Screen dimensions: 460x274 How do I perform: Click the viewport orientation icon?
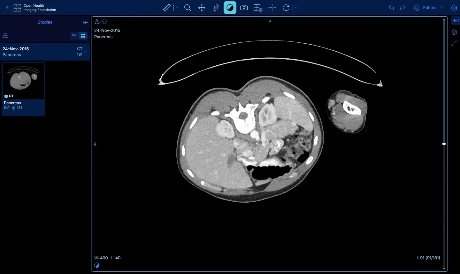pos(97,22)
